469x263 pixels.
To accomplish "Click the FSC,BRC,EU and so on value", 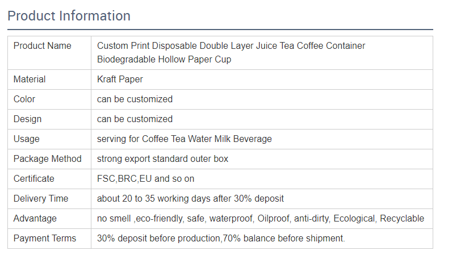I will [146, 178].
